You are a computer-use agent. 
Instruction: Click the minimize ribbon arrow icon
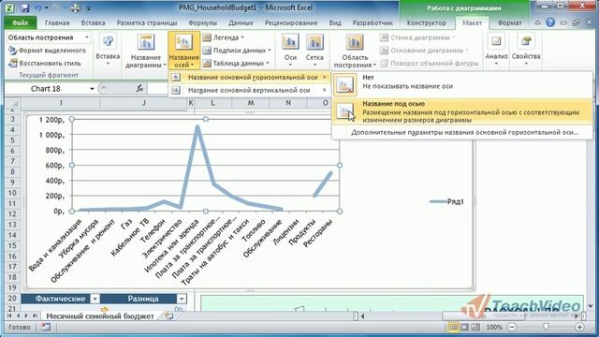[x=538, y=22]
